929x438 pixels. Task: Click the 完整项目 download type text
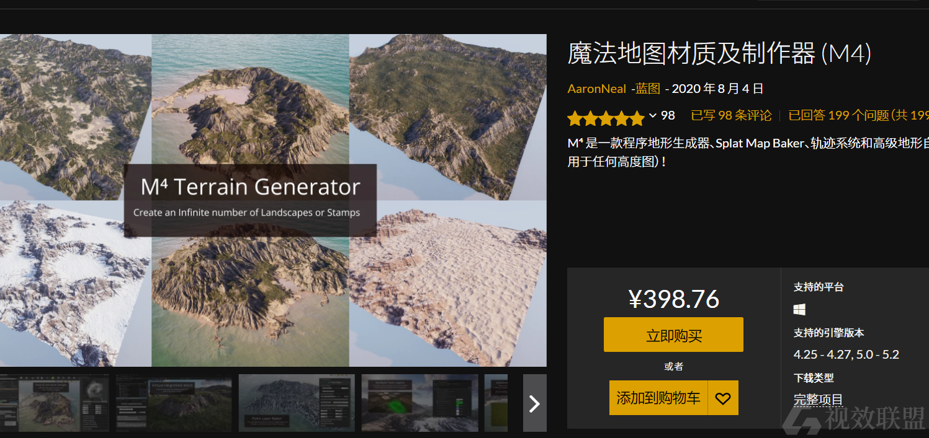pos(818,400)
